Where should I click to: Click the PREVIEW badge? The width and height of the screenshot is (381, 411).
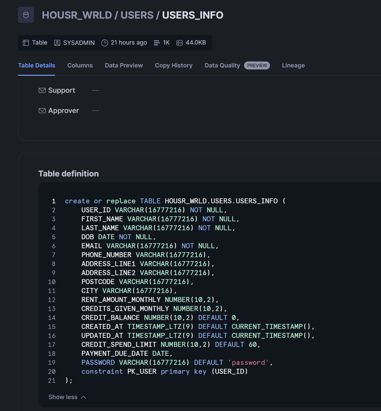tap(257, 65)
